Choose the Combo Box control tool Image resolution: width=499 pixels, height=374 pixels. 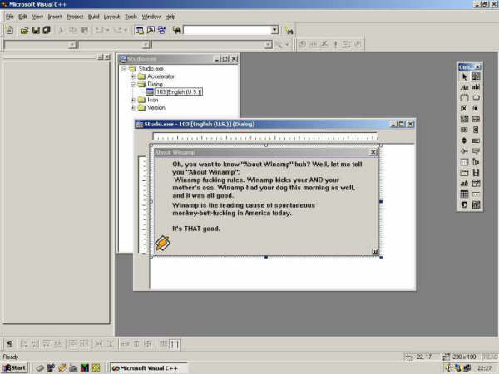pyautogui.click(x=464, y=119)
